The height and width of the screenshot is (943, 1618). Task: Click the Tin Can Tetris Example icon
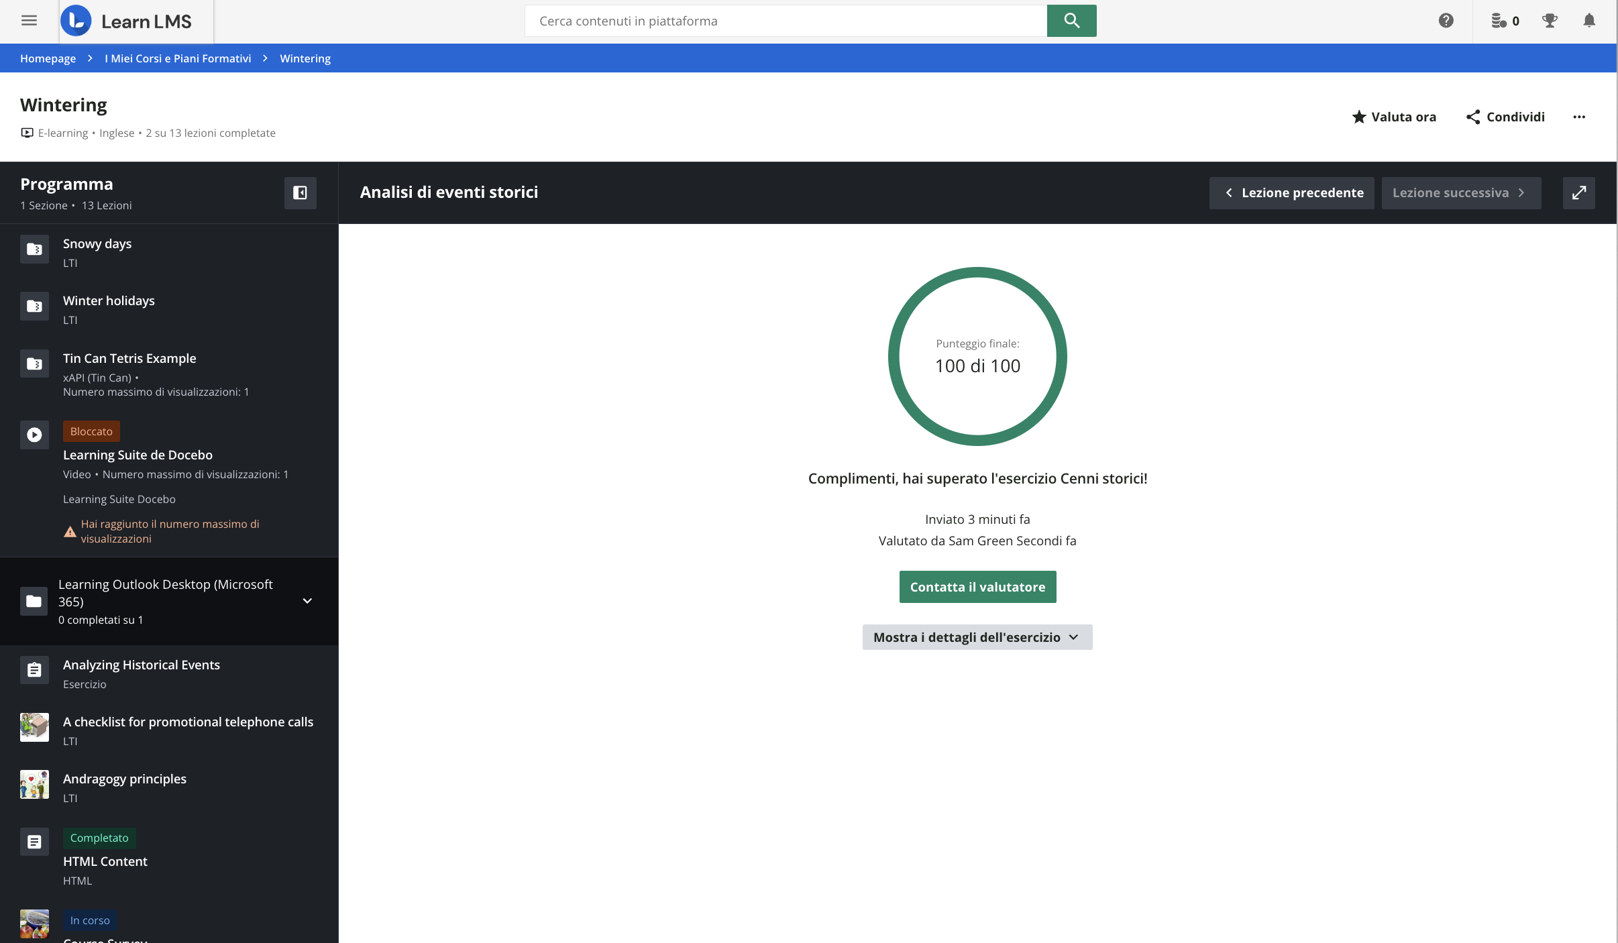coord(34,364)
